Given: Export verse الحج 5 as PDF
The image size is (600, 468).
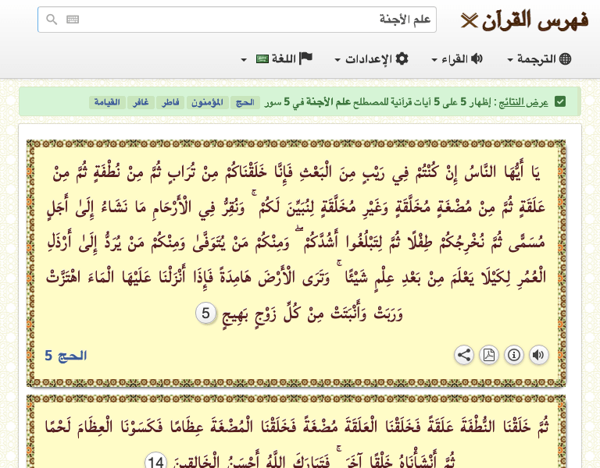Looking at the screenshot, I should click(x=489, y=355).
